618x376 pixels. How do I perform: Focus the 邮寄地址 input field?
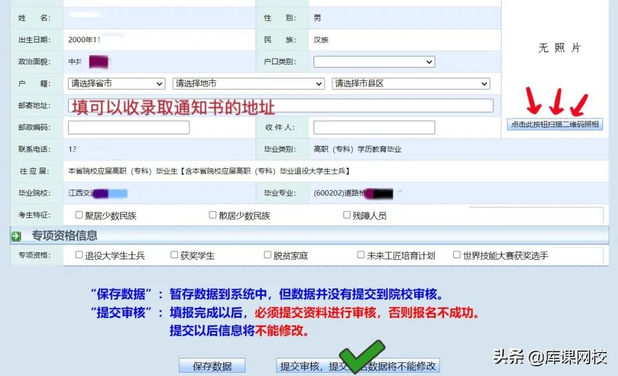click(x=280, y=106)
